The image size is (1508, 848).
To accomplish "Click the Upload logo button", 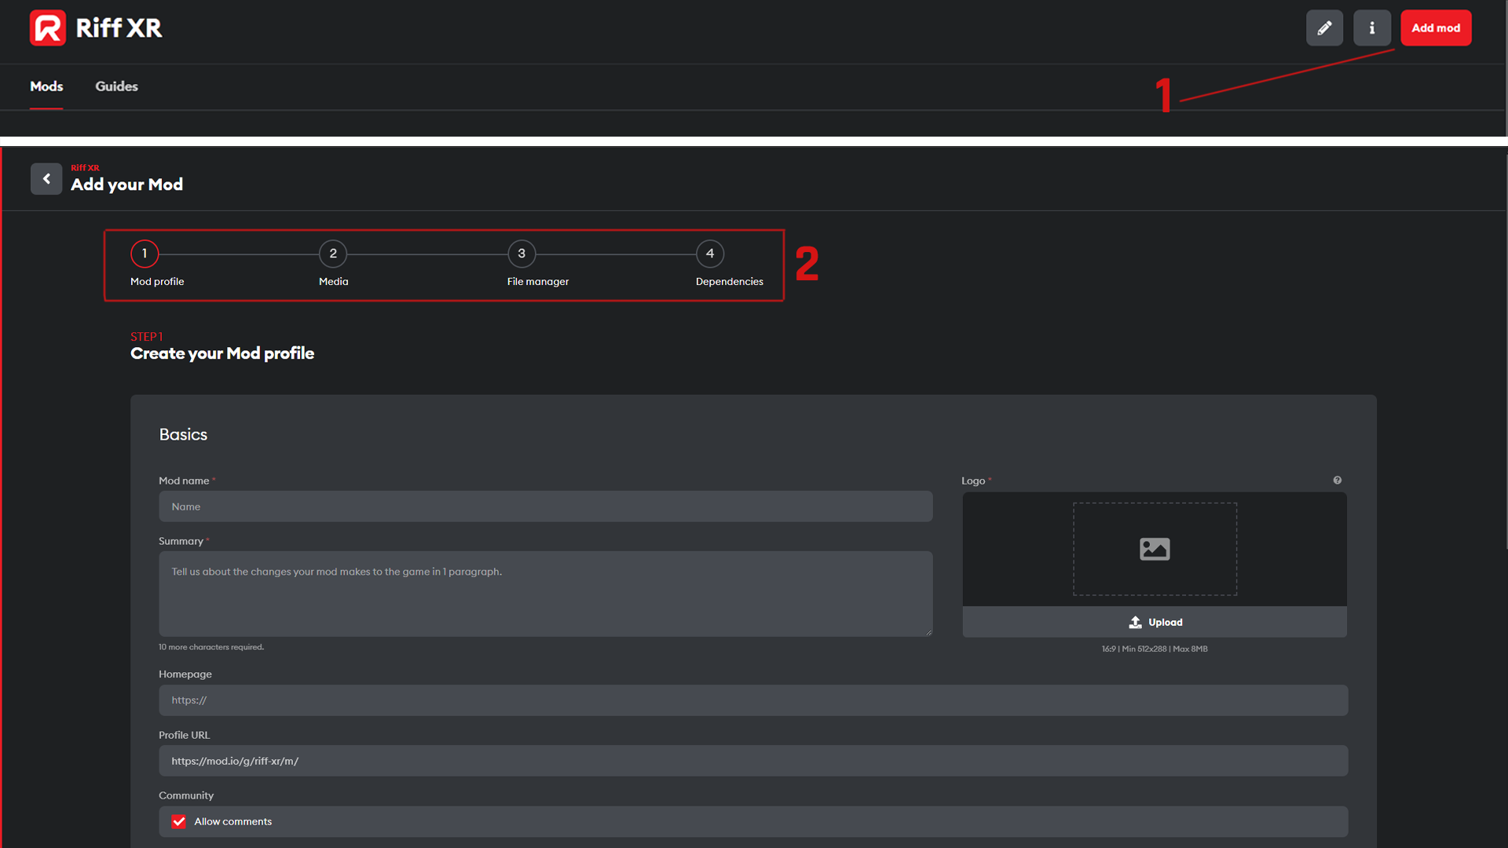I will (x=1155, y=622).
